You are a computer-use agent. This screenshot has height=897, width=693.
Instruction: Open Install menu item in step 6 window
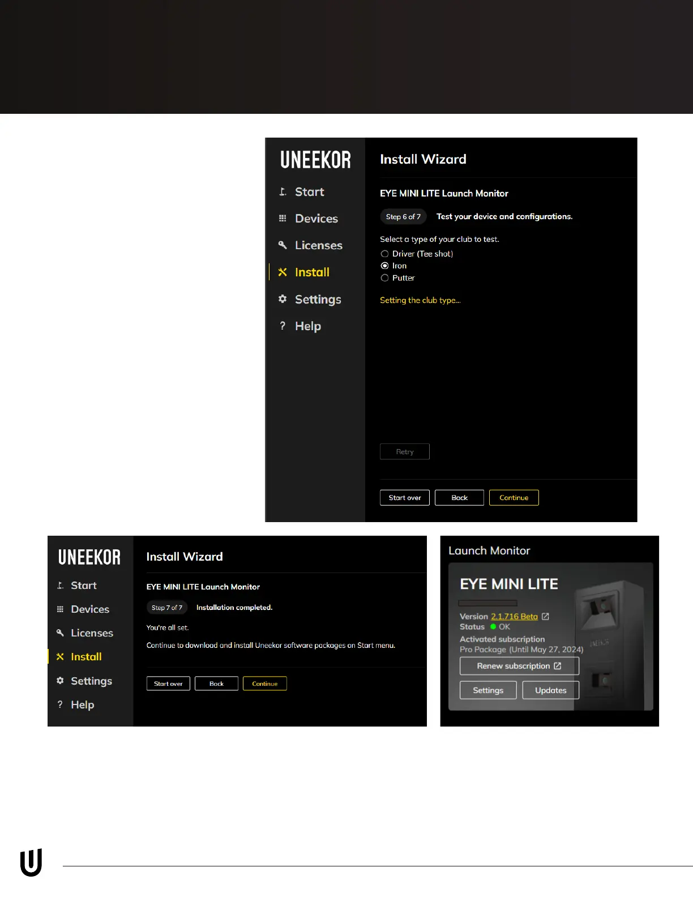coord(312,272)
